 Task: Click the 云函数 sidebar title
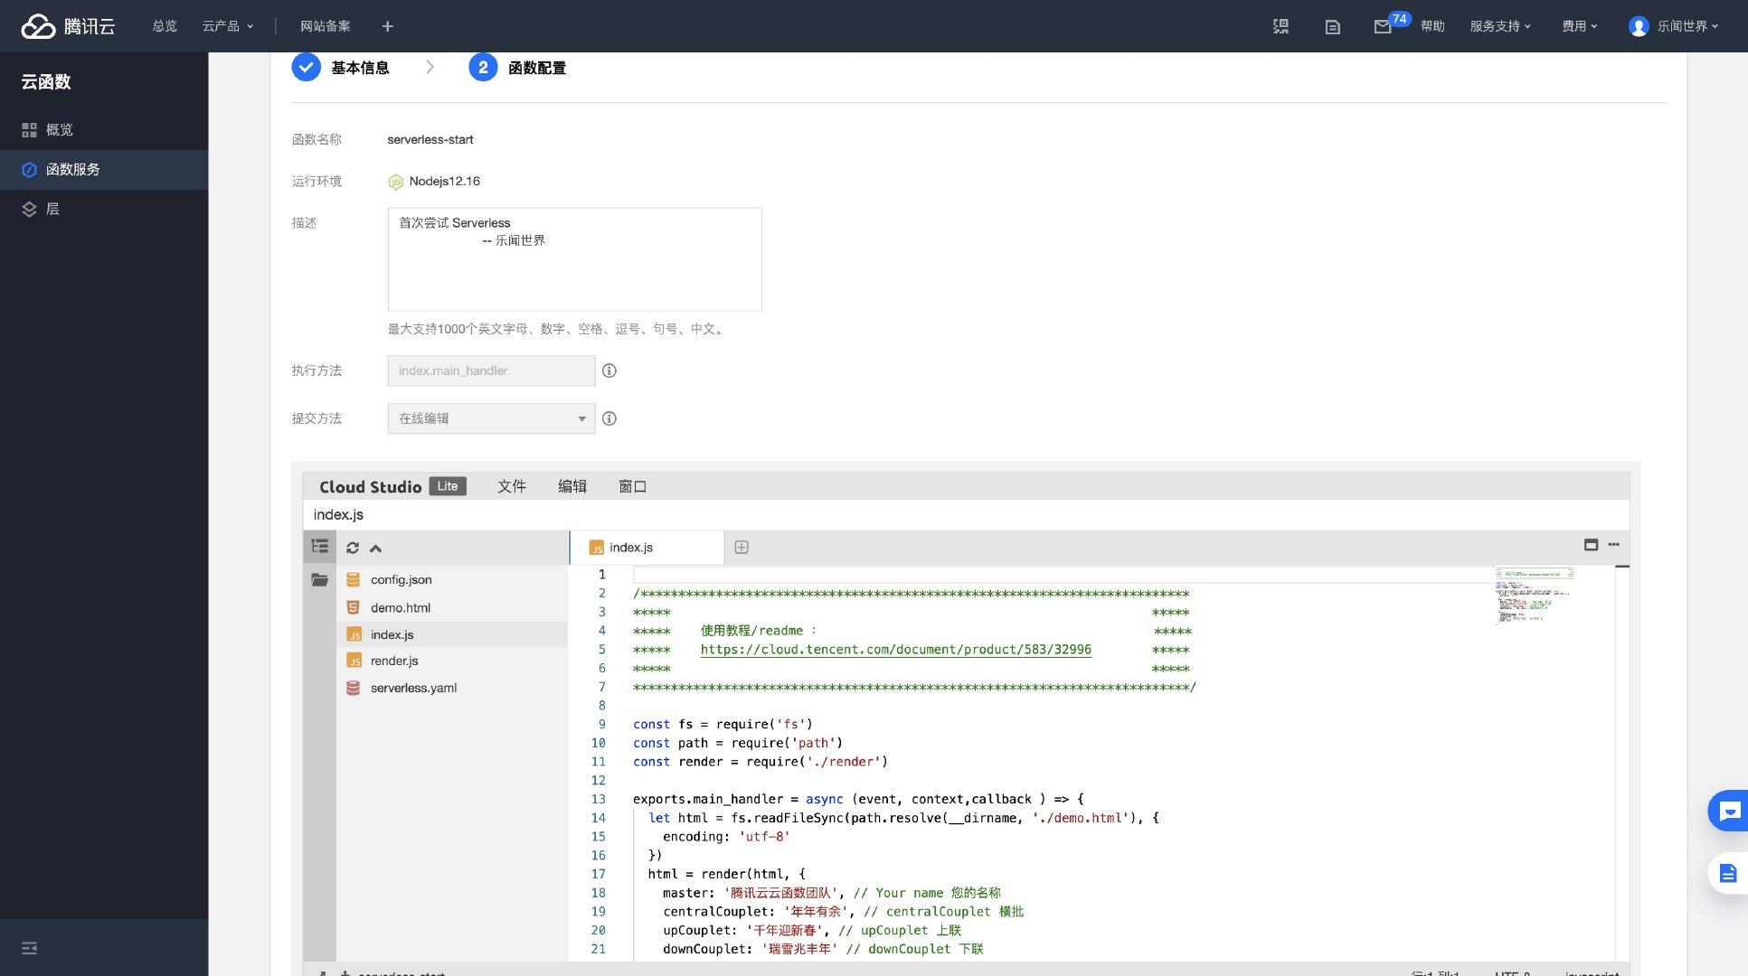(x=46, y=82)
